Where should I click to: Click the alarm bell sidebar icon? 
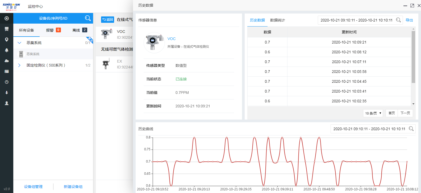[7, 50]
